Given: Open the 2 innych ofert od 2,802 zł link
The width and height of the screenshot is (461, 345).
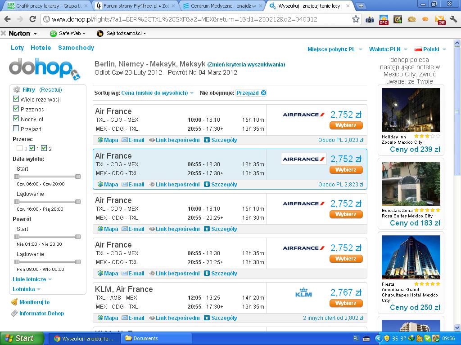Looking at the screenshot, I should (x=333, y=318).
